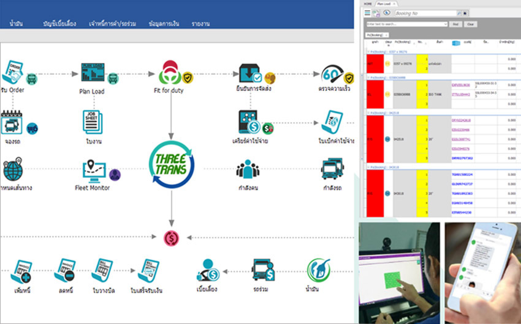Viewport: 521px width, 324px height.
Task: Open the บัญชีเบี้ยเลี้ยง menu
Action: point(59,23)
